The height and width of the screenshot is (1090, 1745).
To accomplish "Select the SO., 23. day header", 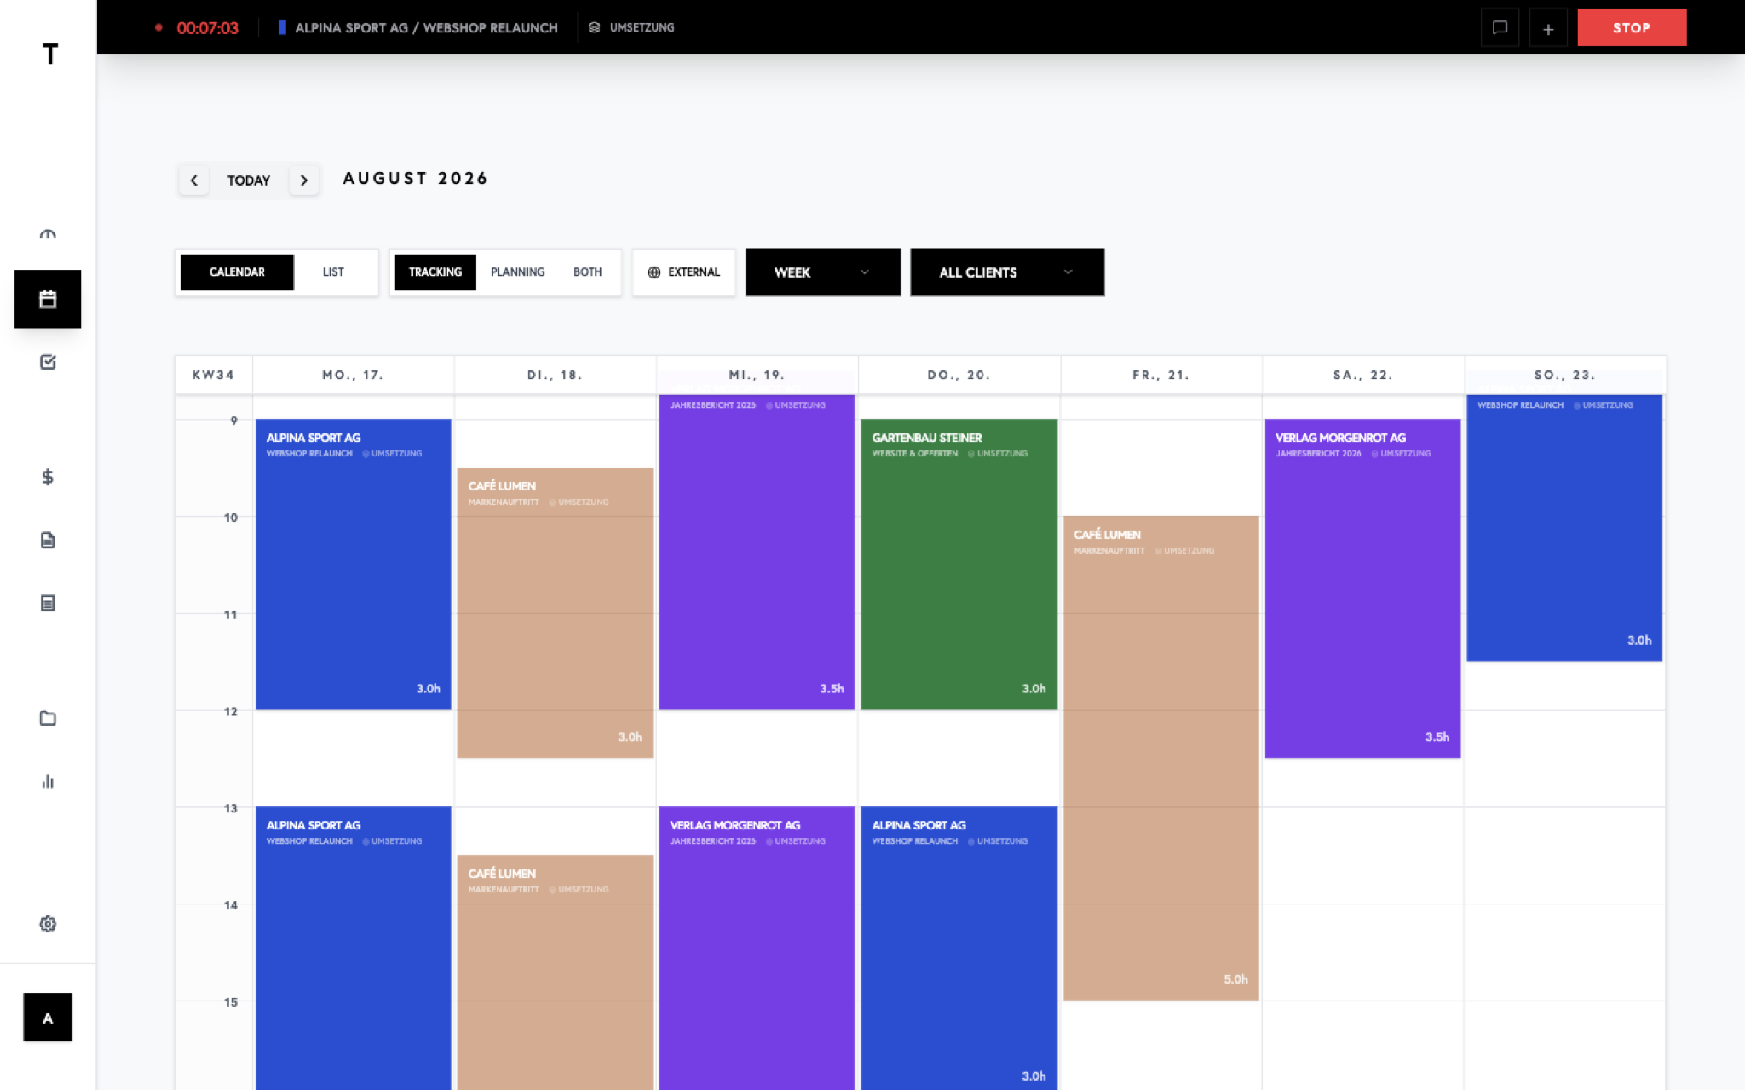I will pyautogui.click(x=1564, y=375).
